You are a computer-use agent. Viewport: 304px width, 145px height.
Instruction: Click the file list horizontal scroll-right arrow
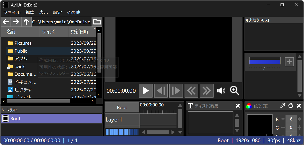coord(93,101)
